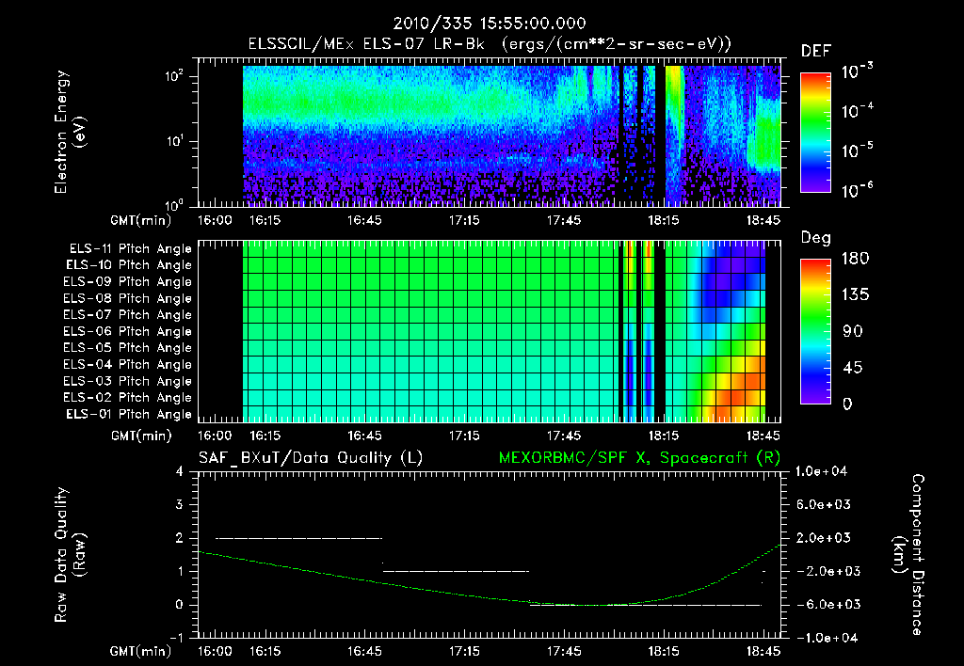964x666 pixels.
Task: Click 17:15 time label under pitch angle panel
Action: pyautogui.click(x=464, y=436)
